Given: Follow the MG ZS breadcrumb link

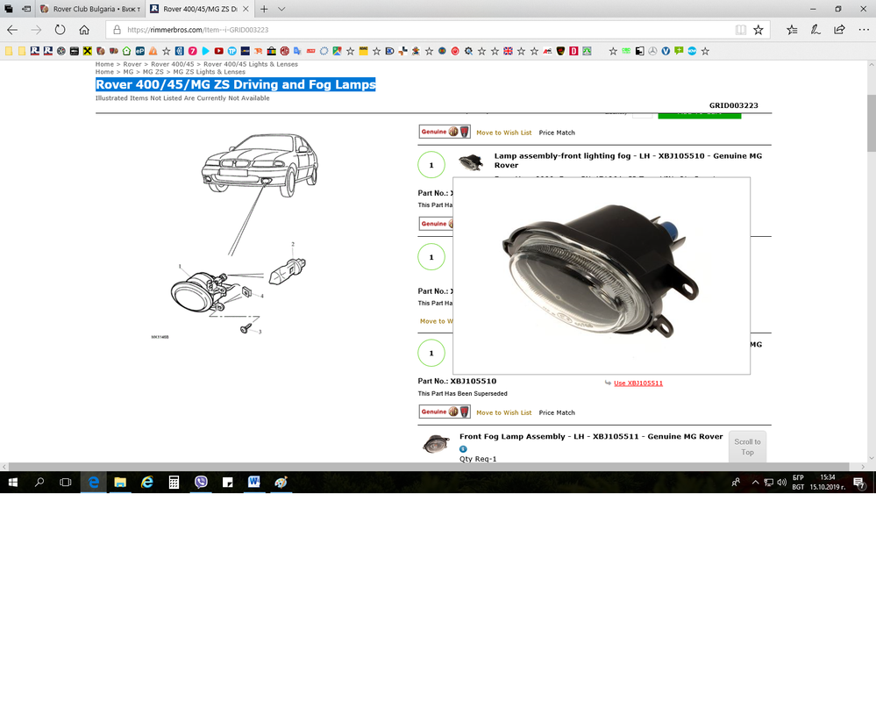Looking at the screenshot, I should tap(153, 72).
